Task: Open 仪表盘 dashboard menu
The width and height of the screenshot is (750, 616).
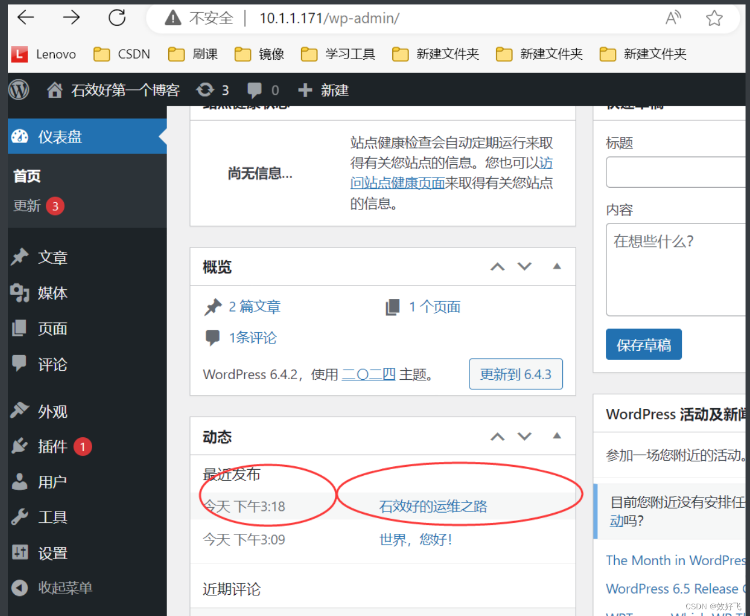Action: (x=87, y=136)
